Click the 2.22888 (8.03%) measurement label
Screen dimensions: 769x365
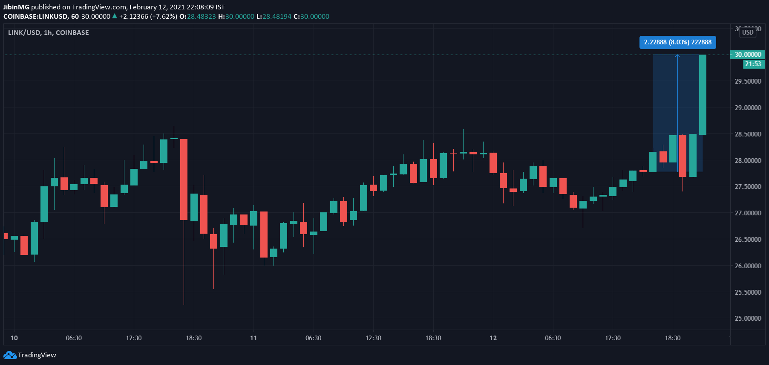677,42
